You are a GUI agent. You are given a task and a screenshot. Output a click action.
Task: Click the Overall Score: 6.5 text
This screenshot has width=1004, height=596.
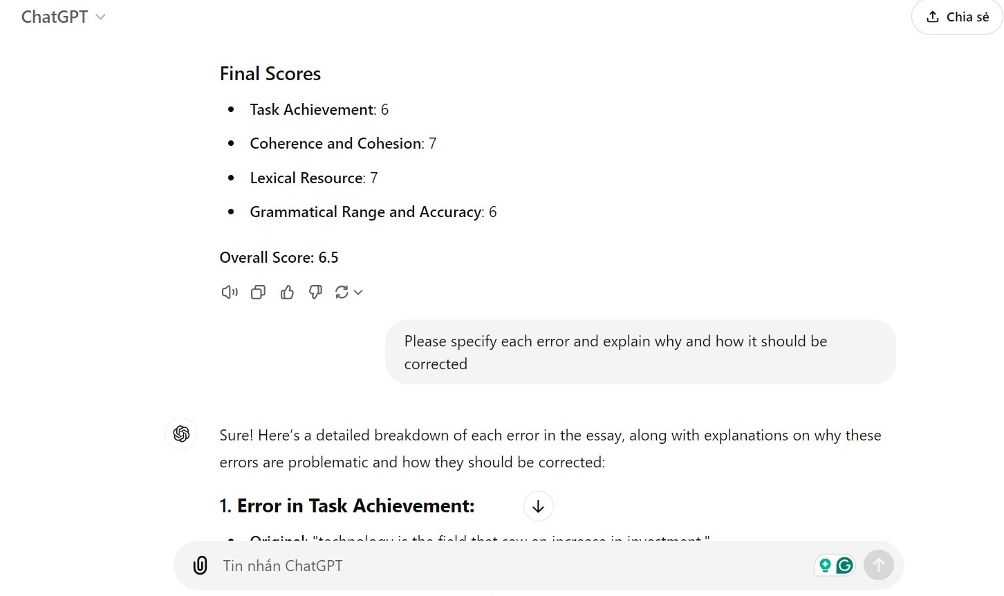point(279,257)
